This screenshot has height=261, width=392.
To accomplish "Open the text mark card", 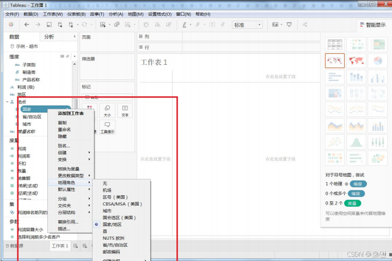I will (125, 110).
